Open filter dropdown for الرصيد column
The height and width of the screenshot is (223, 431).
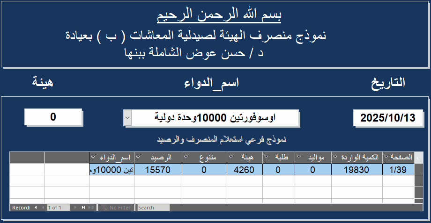pos(138,158)
